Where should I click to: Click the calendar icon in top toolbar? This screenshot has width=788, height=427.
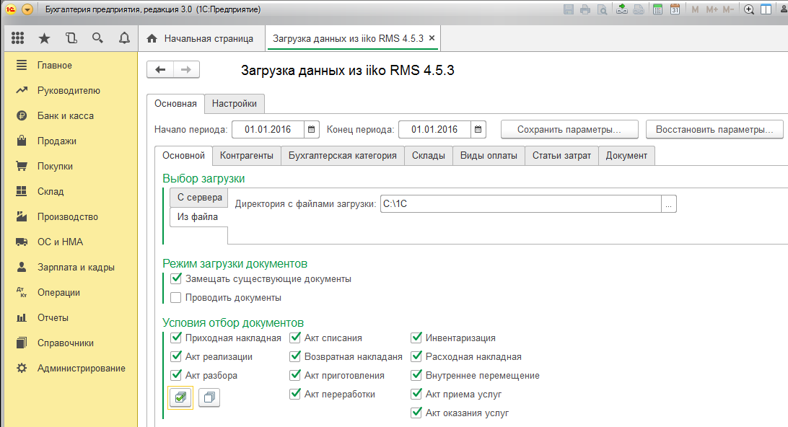coord(675,9)
